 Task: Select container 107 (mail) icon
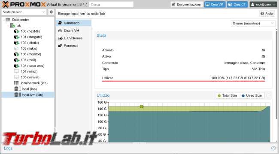pyautogui.click(x=17, y=60)
